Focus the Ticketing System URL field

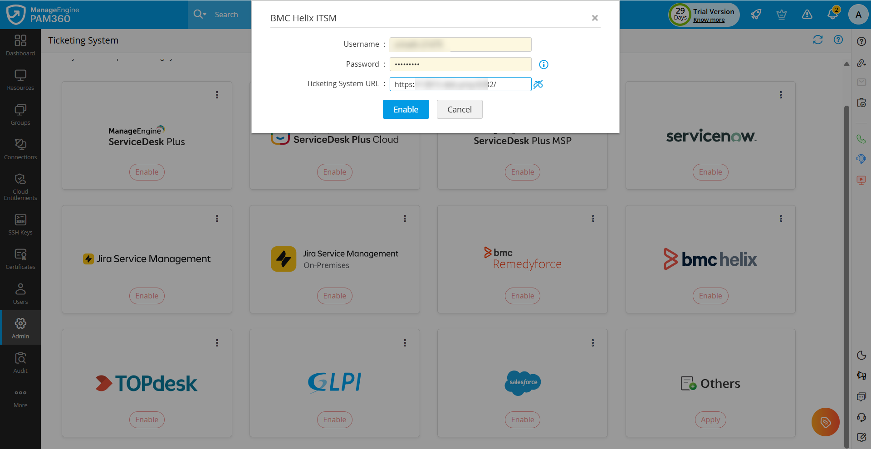coord(460,84)
